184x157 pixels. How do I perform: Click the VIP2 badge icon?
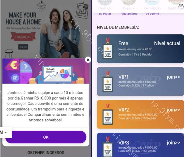click(x=108, y=114)
